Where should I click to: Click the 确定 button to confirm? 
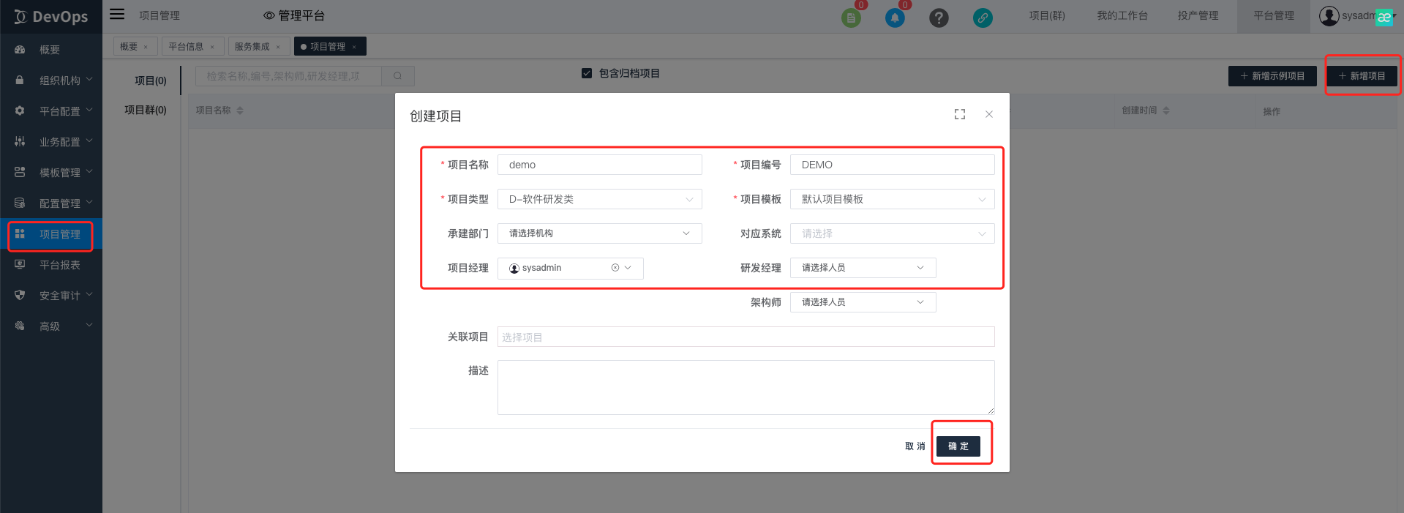point(958,446)
